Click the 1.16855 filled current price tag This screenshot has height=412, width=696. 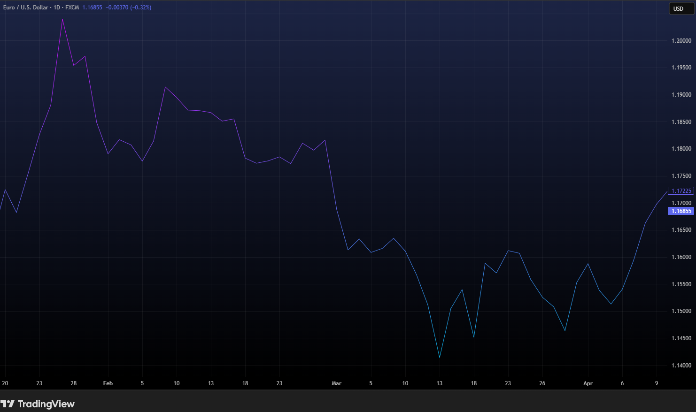tap(681, 211)
